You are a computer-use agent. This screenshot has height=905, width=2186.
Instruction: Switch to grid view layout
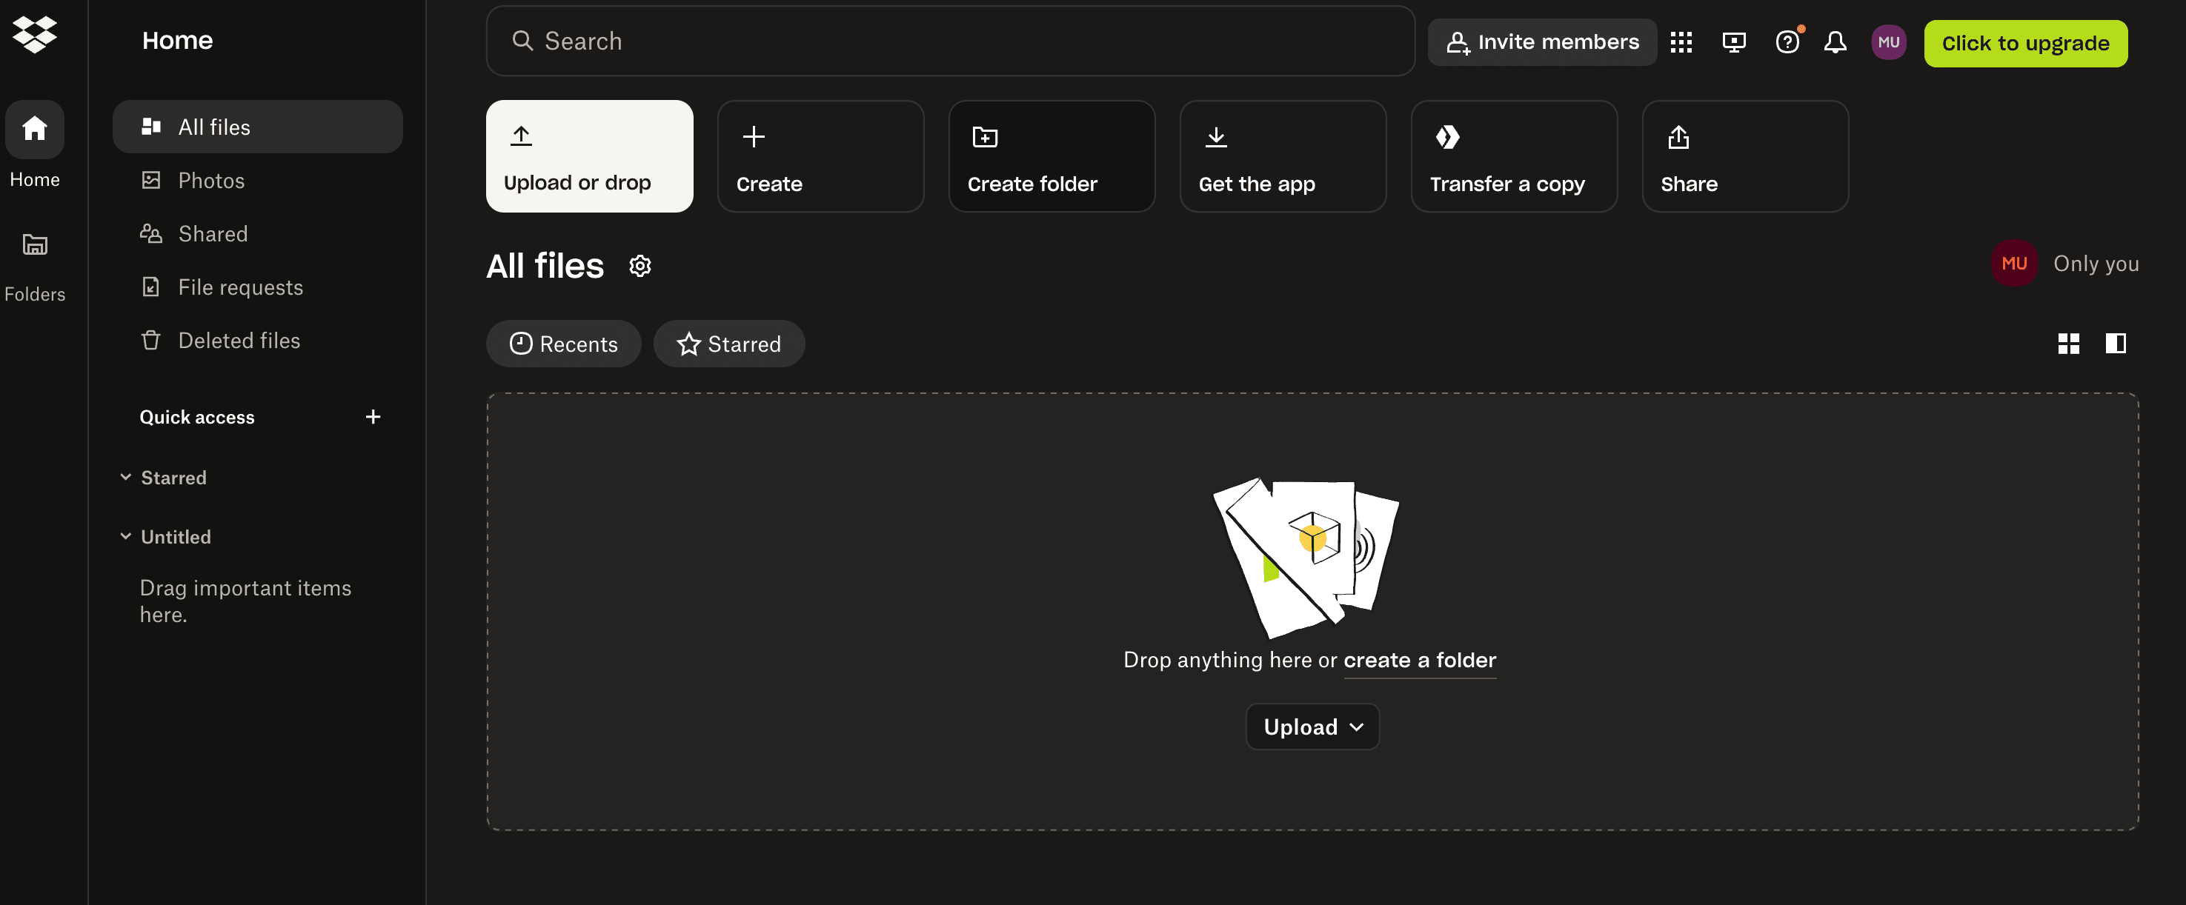(x=2068, y=344)
